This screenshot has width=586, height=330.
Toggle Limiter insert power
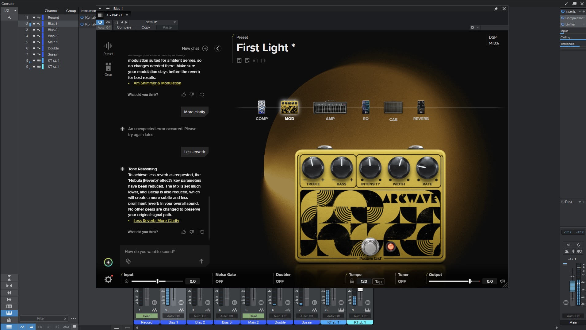(x=563, y=24)
